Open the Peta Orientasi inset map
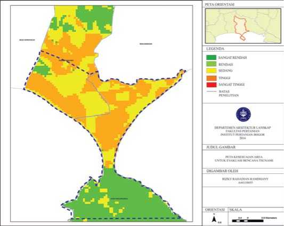The height and width of the screenshot is (226, 284). pos(243,26)
